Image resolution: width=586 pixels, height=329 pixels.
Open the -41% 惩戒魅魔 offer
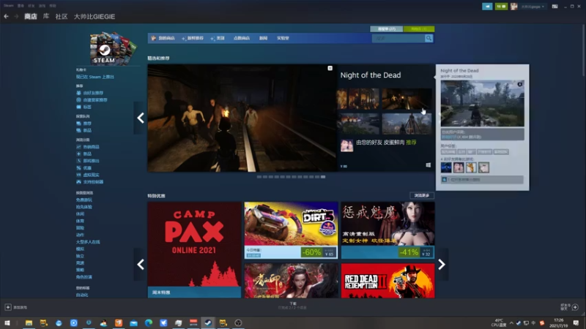tap(388, 230)
